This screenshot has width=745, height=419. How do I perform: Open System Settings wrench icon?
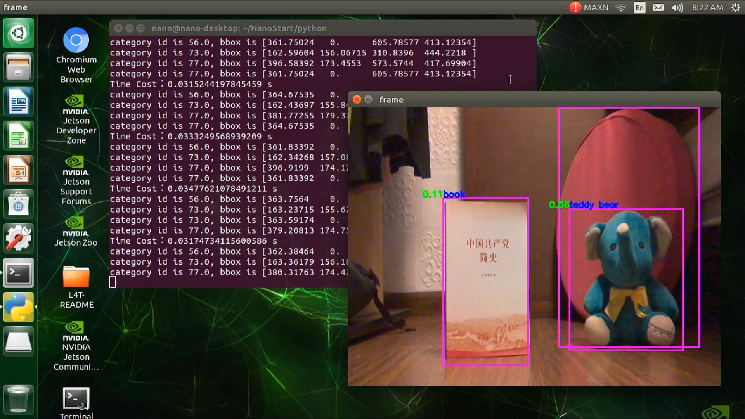(x=18, y=239)
